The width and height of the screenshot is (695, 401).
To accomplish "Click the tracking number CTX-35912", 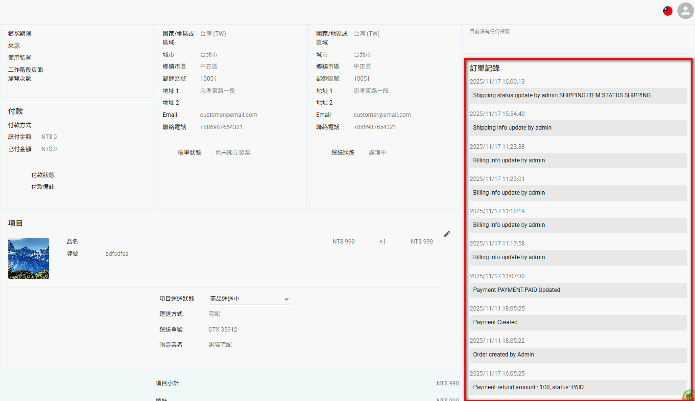I will (223, 330).
